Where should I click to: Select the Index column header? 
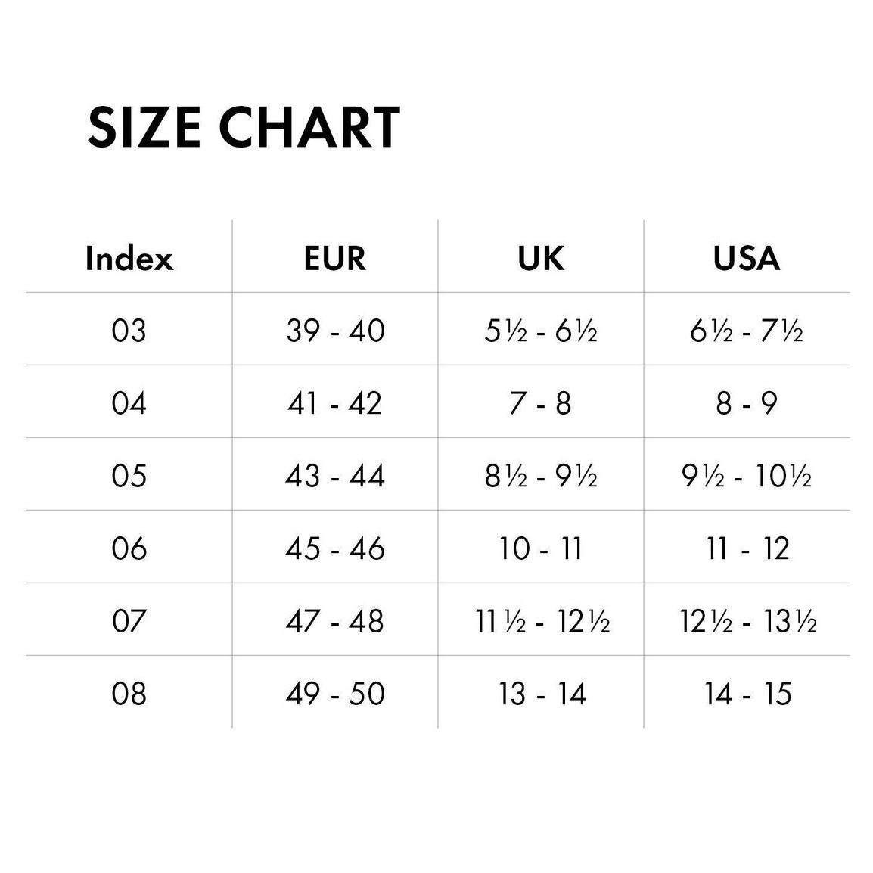point(129,259)
